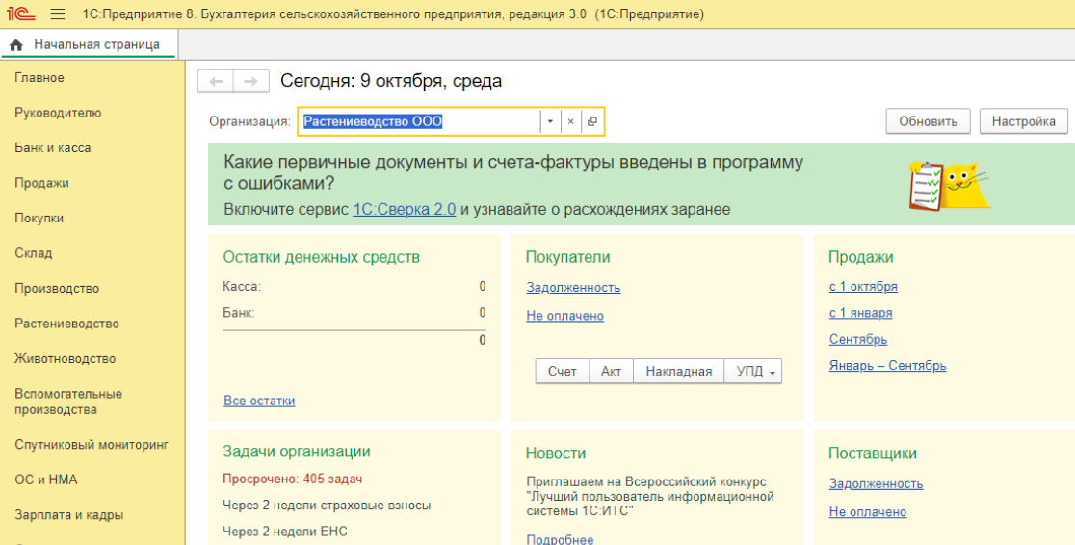The height and width of the screenshot is (545, 1075).
Task: Open the hamburger main menu
Action: (58, 14)
